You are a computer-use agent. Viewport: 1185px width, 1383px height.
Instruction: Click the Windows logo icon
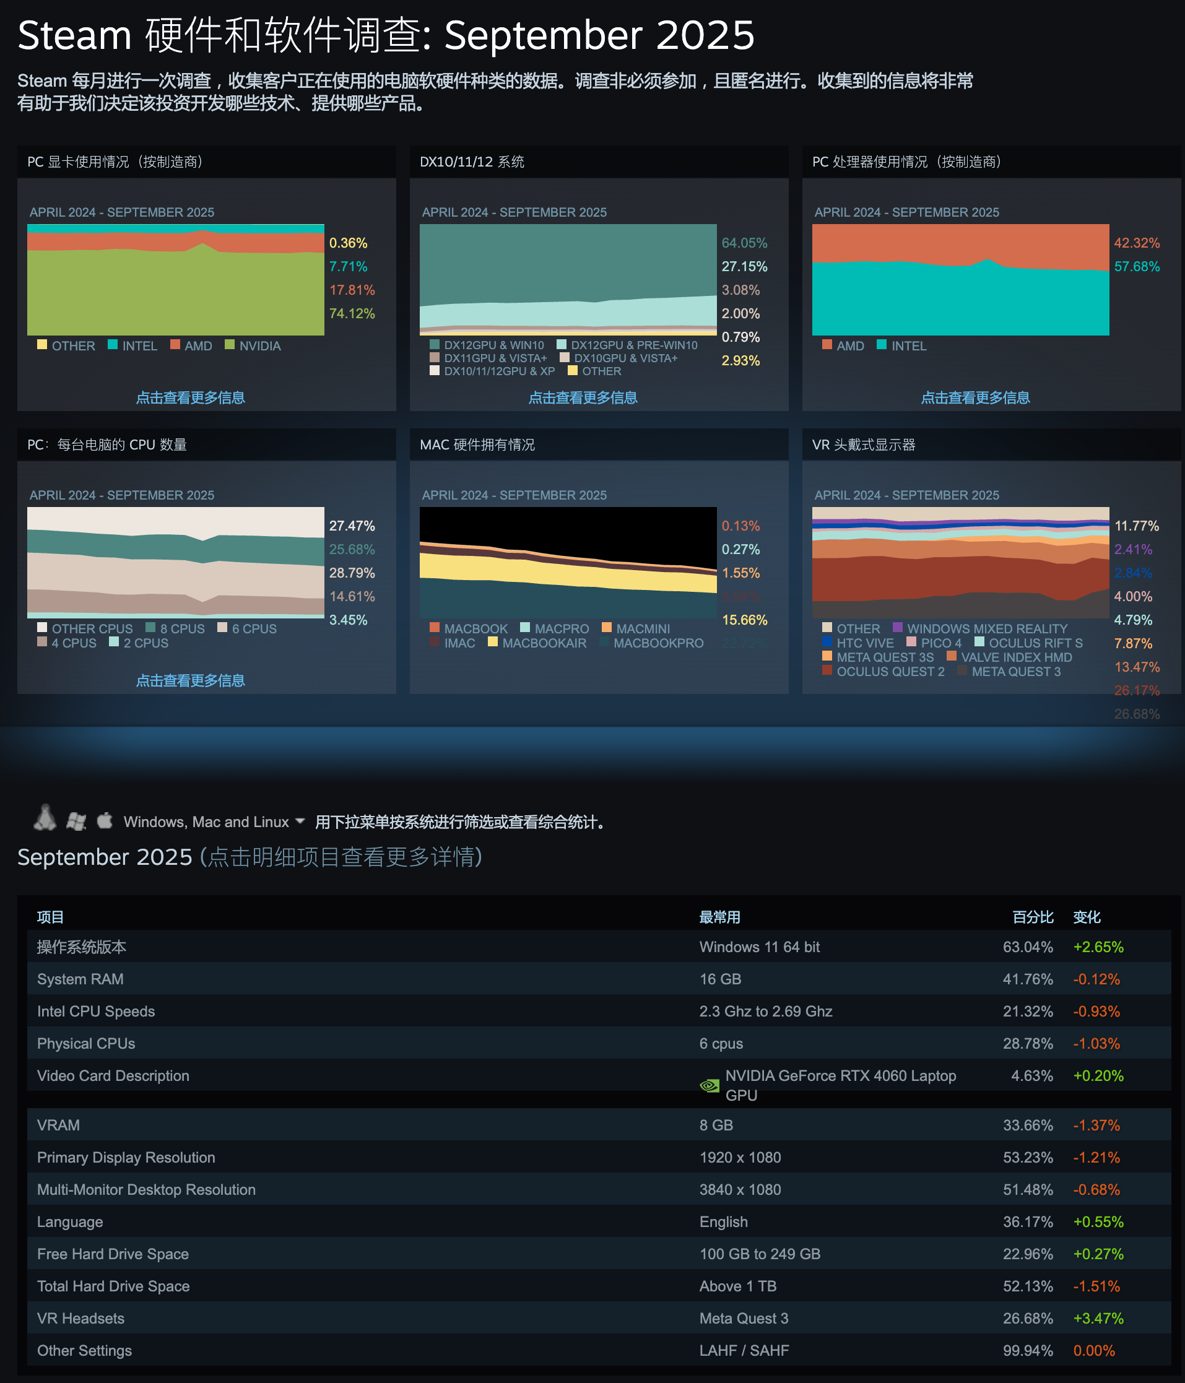pyautogui.click(x=76, y=821)
